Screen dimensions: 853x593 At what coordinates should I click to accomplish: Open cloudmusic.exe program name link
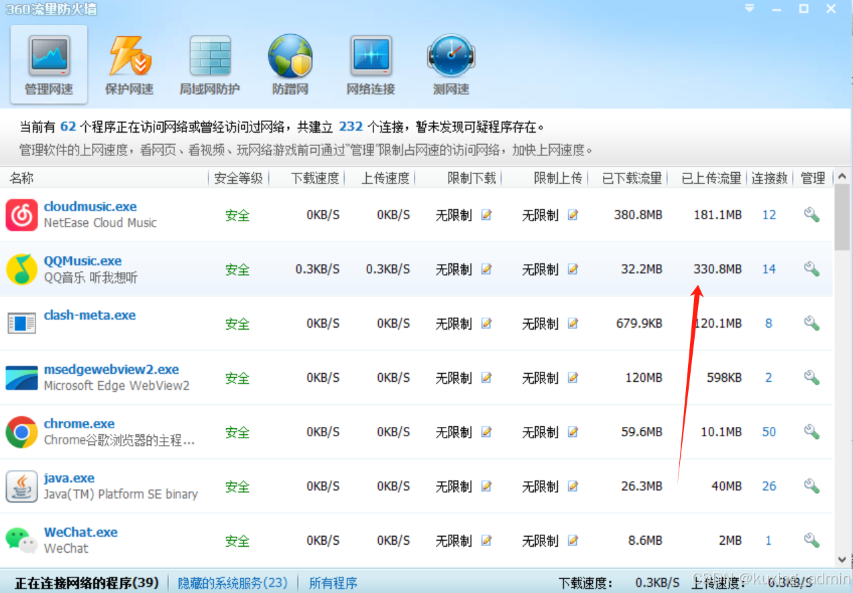[91, 207]
